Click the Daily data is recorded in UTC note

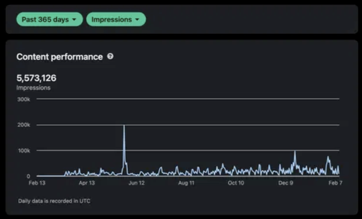point(54,201)
